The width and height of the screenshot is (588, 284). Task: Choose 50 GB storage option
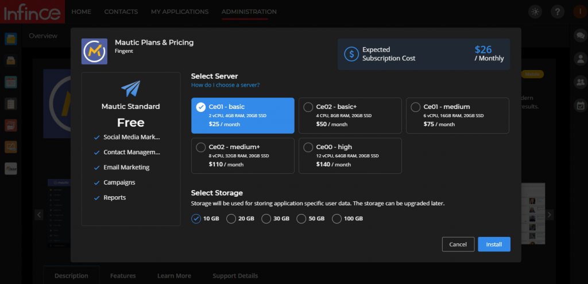pos(301,219)
